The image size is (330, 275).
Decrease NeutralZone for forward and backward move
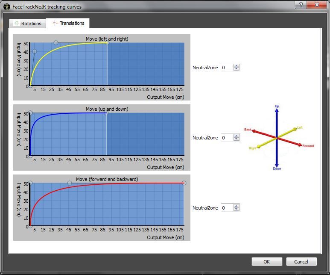coord(237,210)
